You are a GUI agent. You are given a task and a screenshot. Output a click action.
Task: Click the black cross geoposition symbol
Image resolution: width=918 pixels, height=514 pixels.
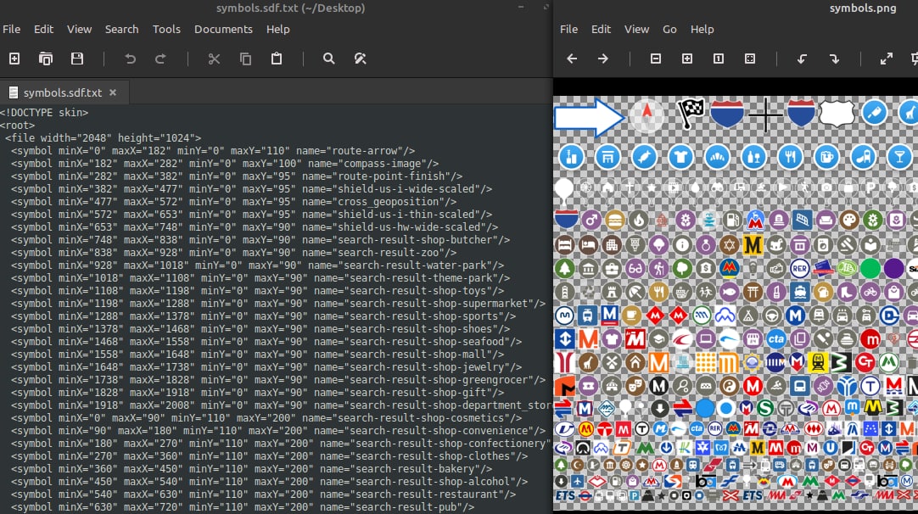coord(766,115)
